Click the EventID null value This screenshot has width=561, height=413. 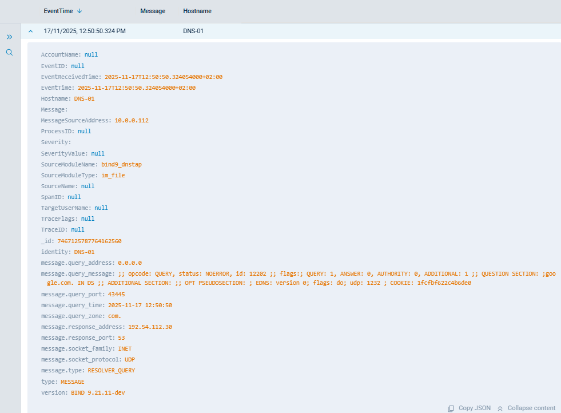click(78, 66)
